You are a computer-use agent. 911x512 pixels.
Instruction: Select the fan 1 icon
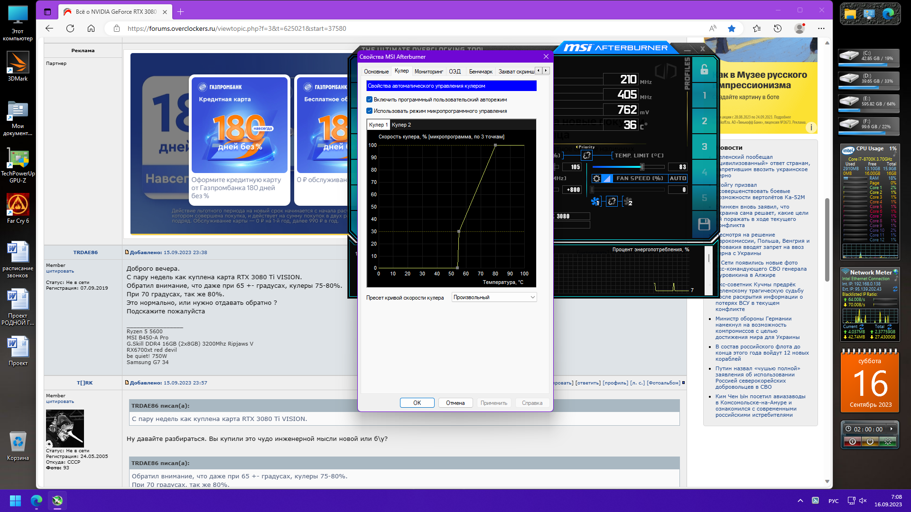tap(595, 201)
